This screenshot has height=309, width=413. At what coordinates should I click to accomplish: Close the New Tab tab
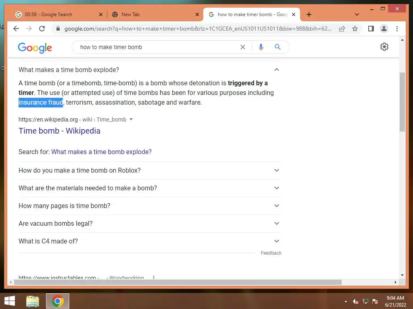(197, 14)
